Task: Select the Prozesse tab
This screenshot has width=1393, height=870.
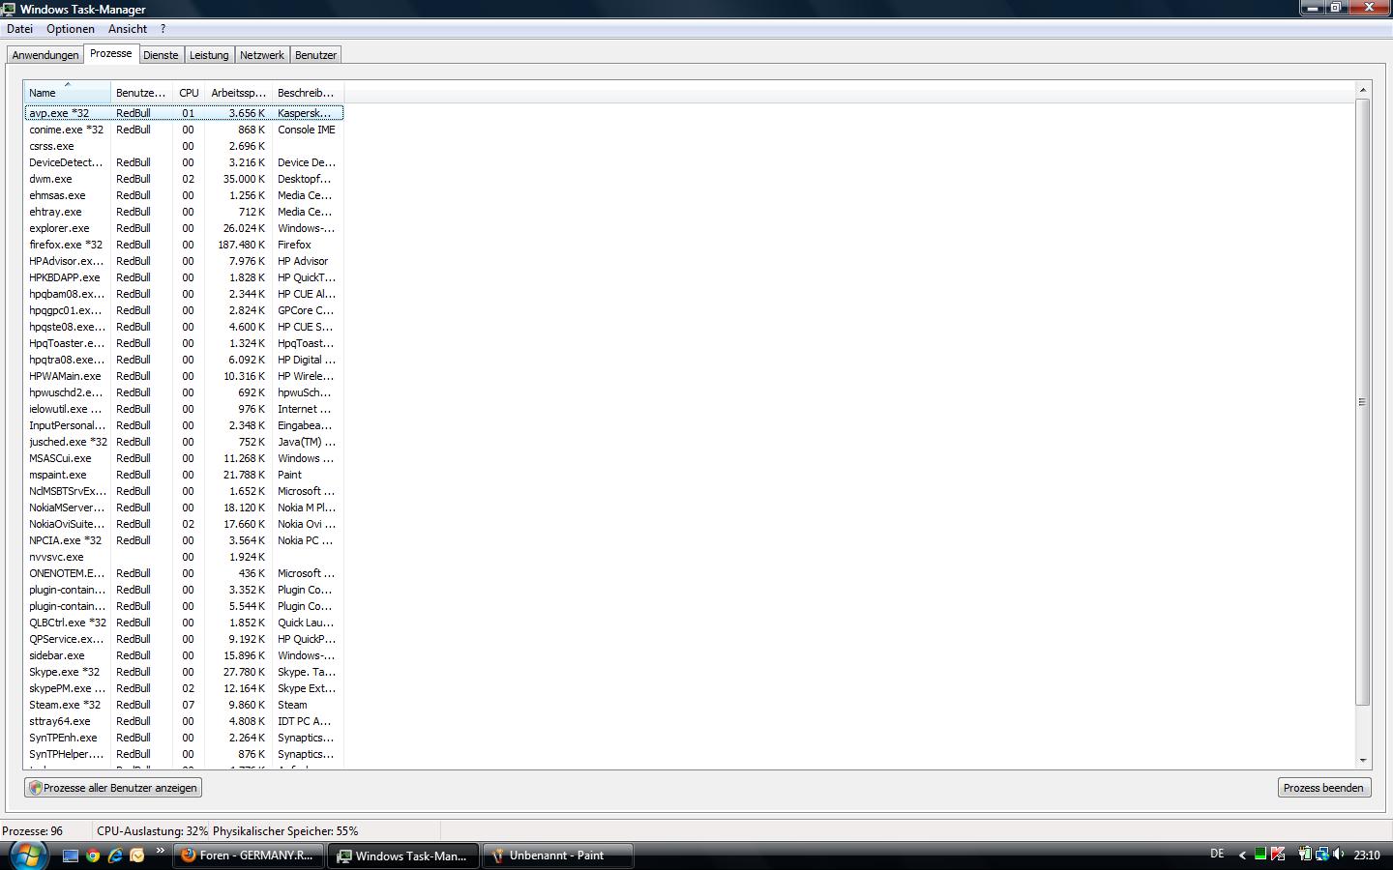Action: click(111, 54)
